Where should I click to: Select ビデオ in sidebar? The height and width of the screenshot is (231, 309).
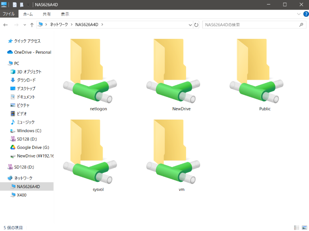[22, 114]
